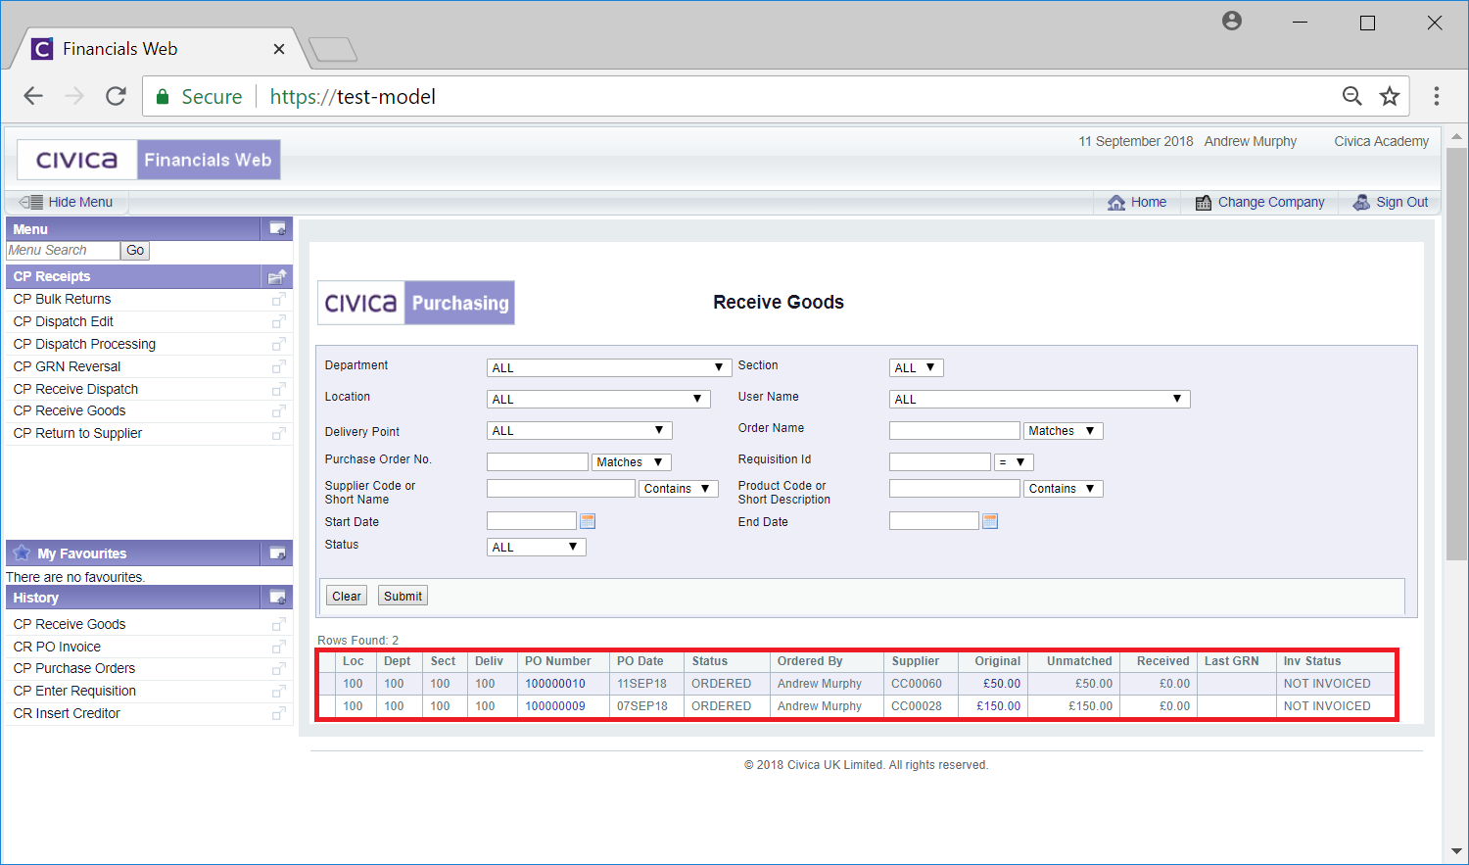
Task: Open Product Code Contains dropdown
Action: (x=1064, y=488)
